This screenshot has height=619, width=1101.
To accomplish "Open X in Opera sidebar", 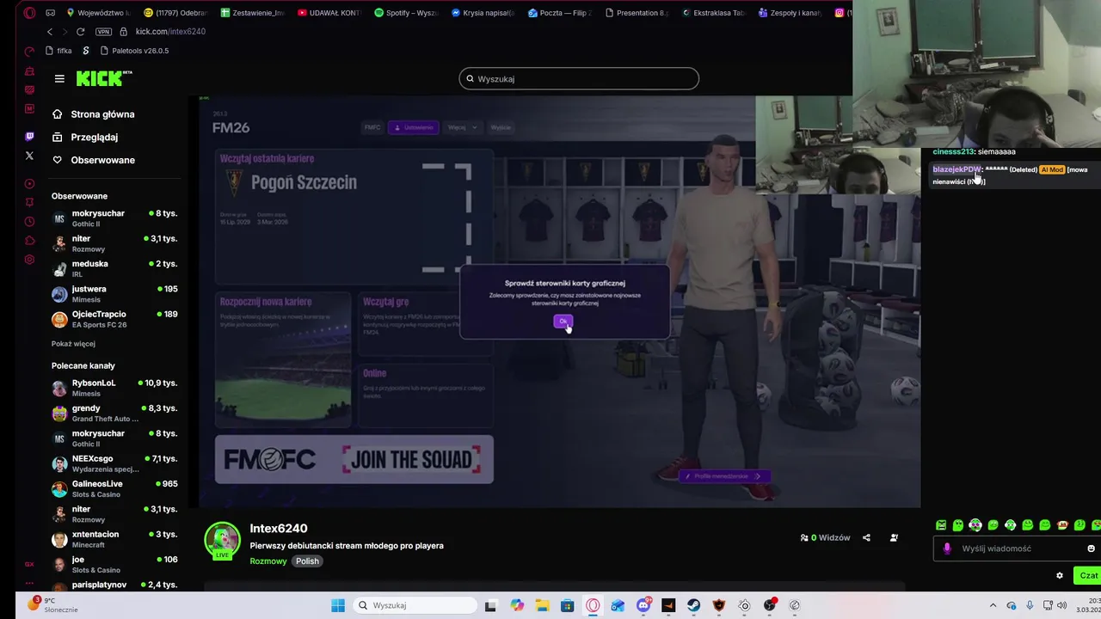I will 29,156.
